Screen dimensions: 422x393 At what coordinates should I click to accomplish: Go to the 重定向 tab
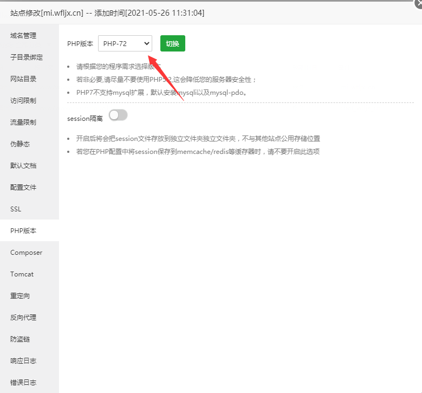pyautogui.click(x=29, y=296)
